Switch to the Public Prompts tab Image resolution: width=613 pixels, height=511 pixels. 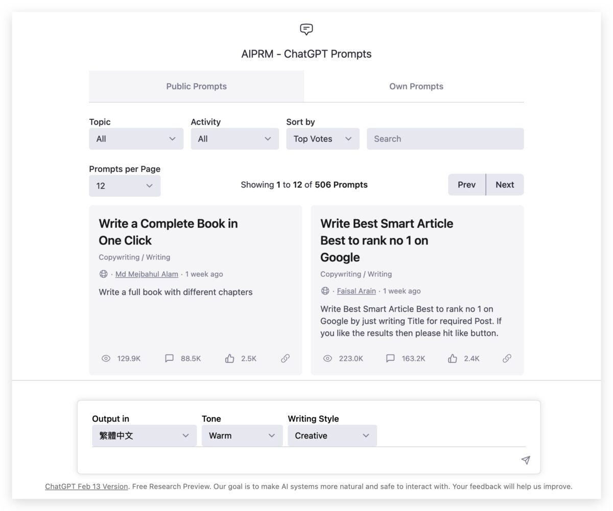coord(196,86)
